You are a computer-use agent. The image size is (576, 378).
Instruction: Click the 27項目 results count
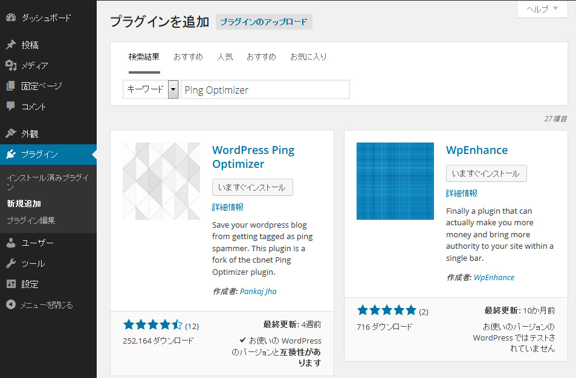tap(555, 119)
